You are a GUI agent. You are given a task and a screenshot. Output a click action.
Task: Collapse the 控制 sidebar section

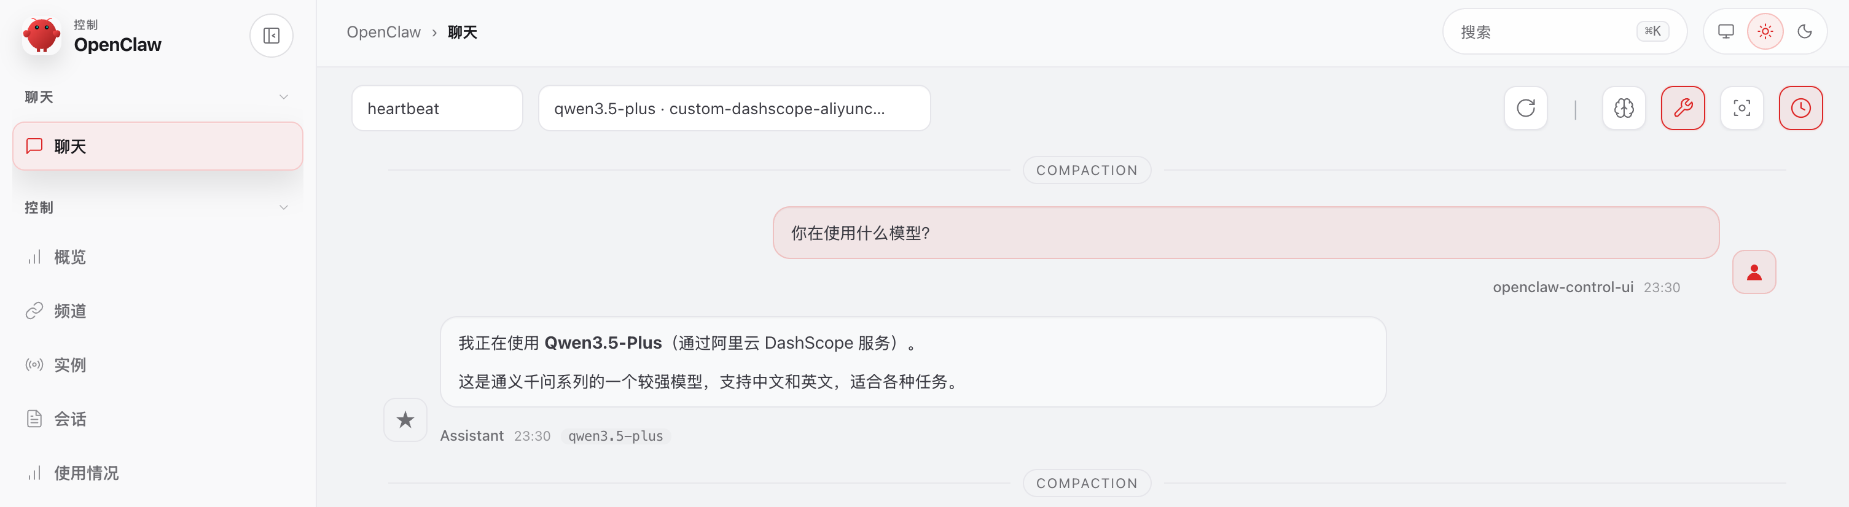point(284,208)
